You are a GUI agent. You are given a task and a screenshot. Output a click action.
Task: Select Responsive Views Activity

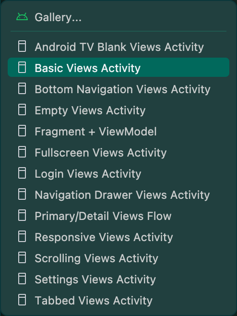(118, 237)
